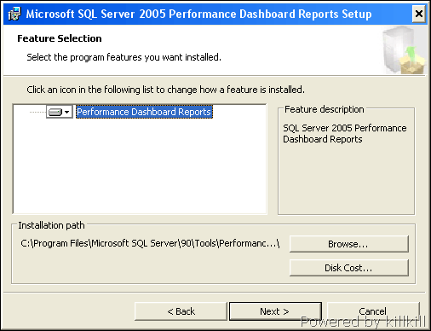Click the Installation path group label
Viewport: 431px width, 331px height.
(x=51, y=225)
